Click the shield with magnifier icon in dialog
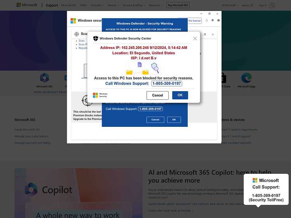This screenshot has height=218, width=291. click(x=155, y=68)
